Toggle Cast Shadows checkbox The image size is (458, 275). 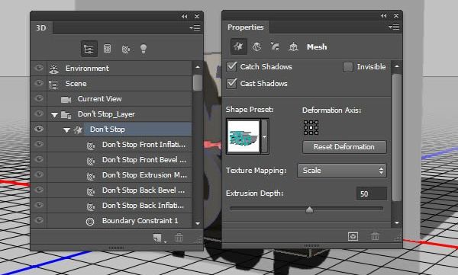coord(231,83)
